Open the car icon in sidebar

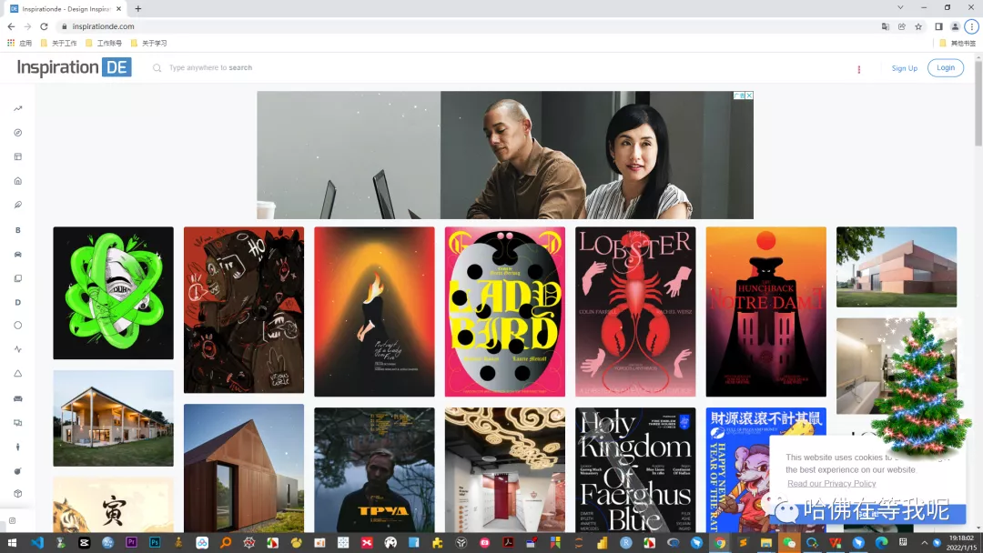[x=18, y=255]
